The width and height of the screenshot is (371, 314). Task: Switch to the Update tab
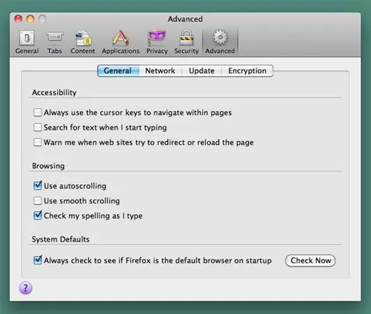(202, 70)
